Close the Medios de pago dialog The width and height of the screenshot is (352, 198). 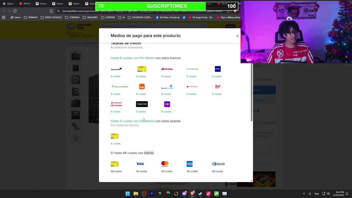tap(237, 36)
